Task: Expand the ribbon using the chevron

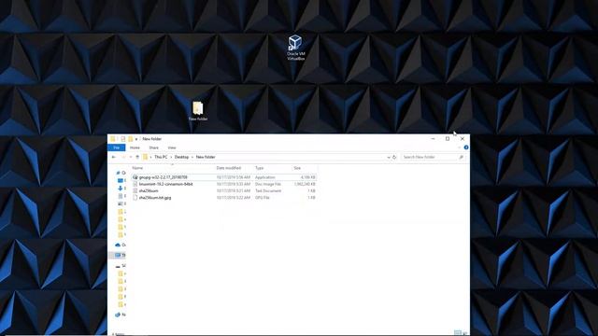Action: click(459, 147)
